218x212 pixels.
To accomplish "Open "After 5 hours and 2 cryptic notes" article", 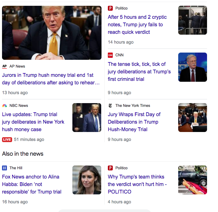I will tap(137, 25).
